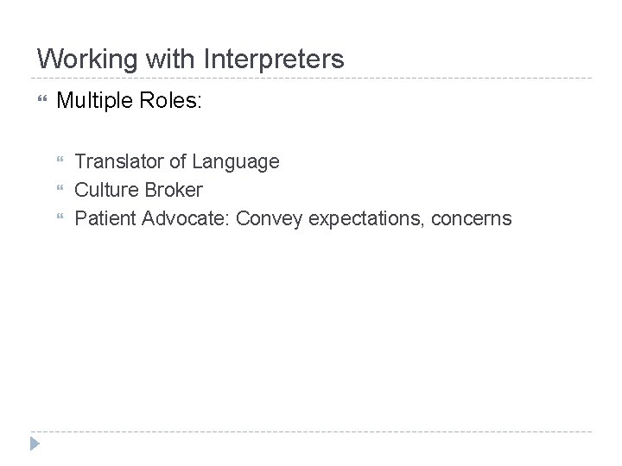Click the word expectations in the last line

coord(365,218)
